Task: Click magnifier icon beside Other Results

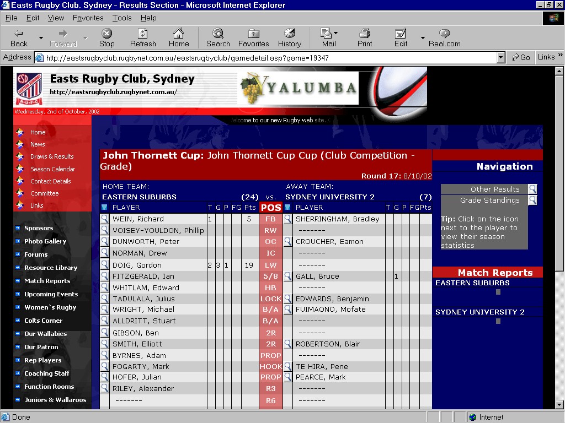Action: click(x=532, y=189)
